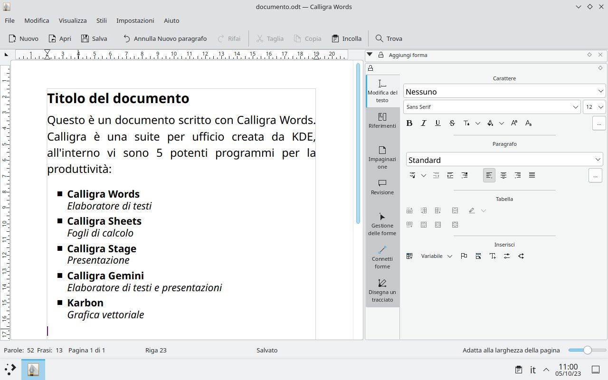Click Annulla Nuovo paragrafo button
This screenshot has width=608, height=380.
pos(165,38)
